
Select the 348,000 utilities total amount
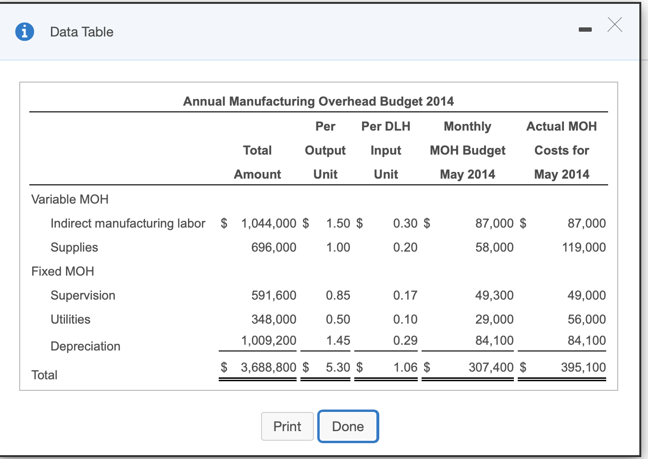[274, 319]
